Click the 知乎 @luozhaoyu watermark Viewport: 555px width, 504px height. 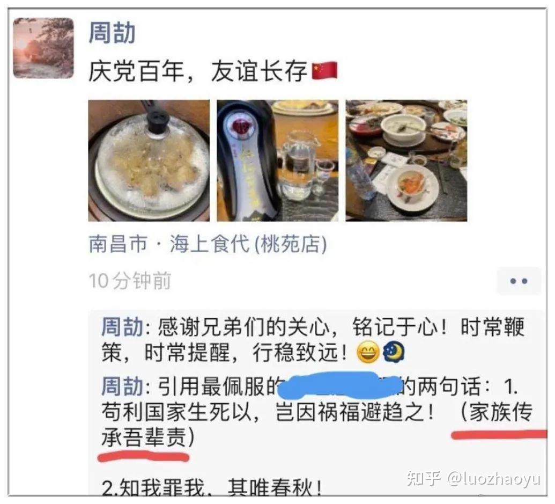coord(473,478)
